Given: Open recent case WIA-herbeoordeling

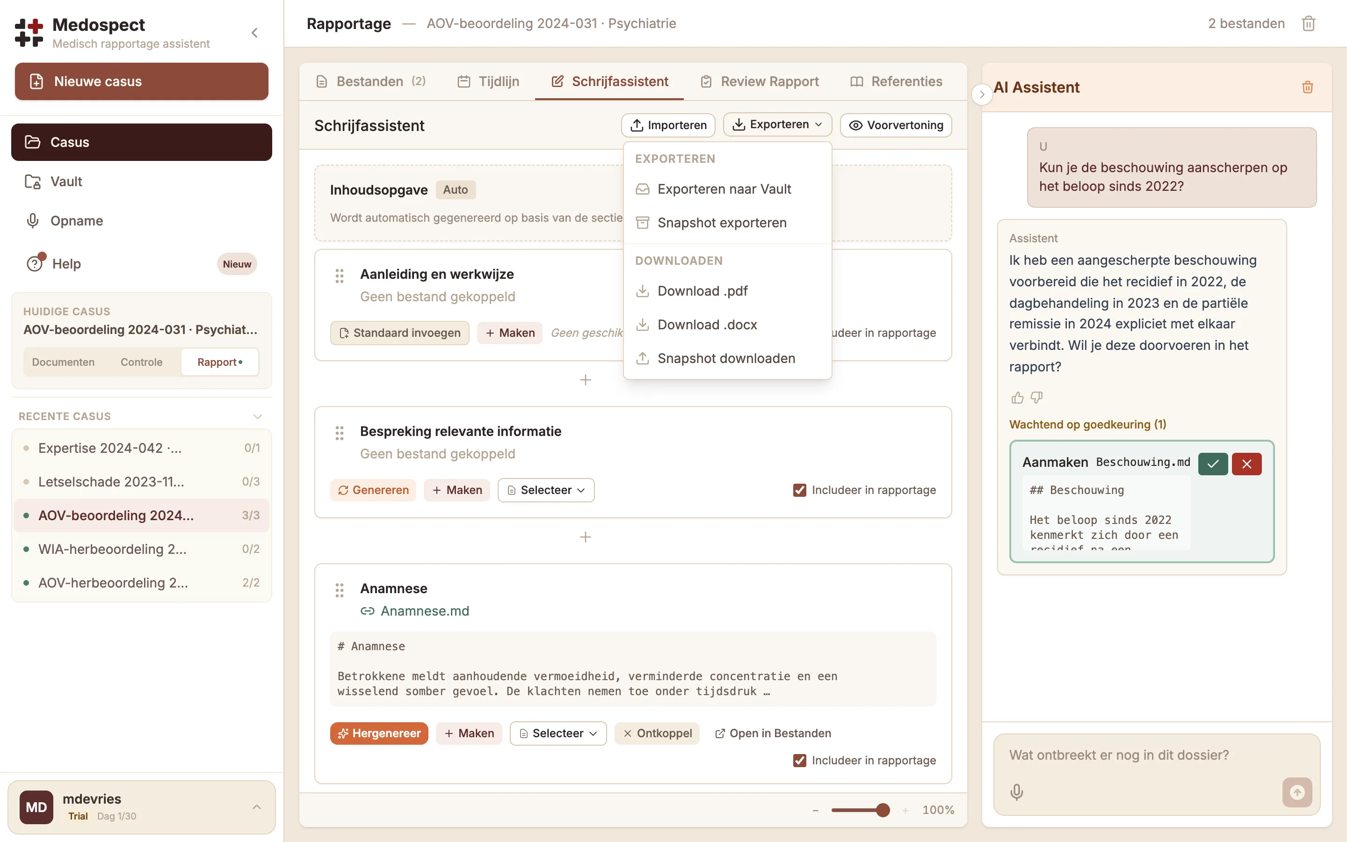Looking at the screenshot, I should [x=141, y=549].
